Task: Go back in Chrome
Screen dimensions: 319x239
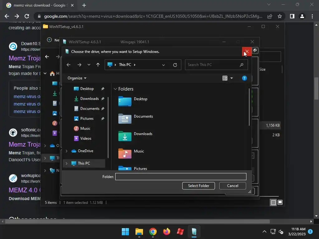Action: point(7,16)
